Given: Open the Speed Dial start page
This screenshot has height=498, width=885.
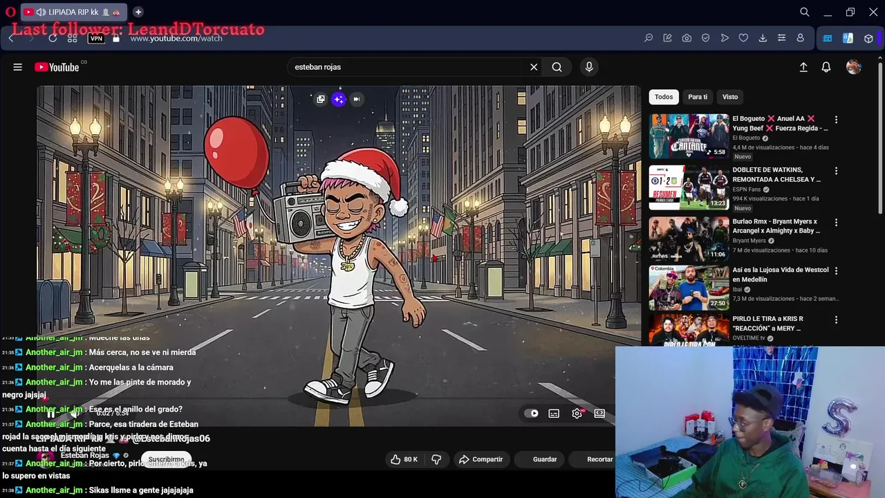Looking at the screenshot, I should pyautogui.click(x=72, y=38).
